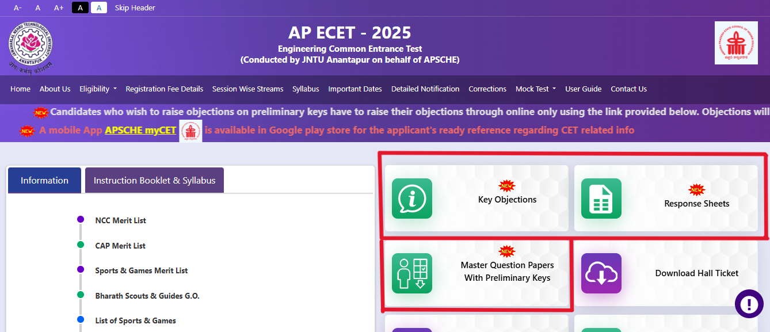
Task: Increase font size with A+
Action: [x=59, y=7]
